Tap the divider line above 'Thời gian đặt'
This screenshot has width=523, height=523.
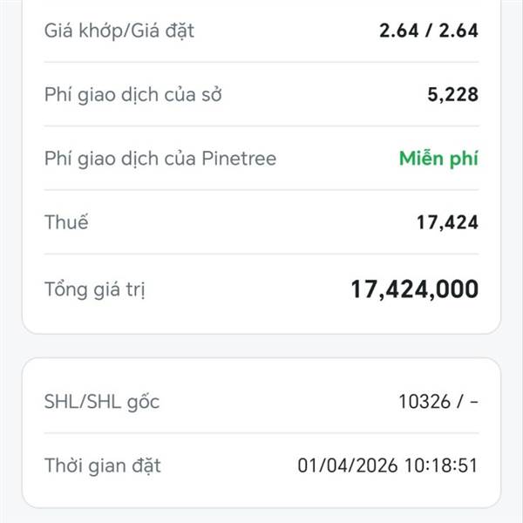(x=261, y=433)
